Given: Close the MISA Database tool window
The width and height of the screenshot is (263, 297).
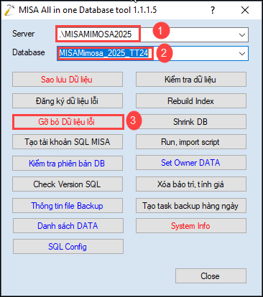Looking at the screenshot, I should tap(245, 10).
